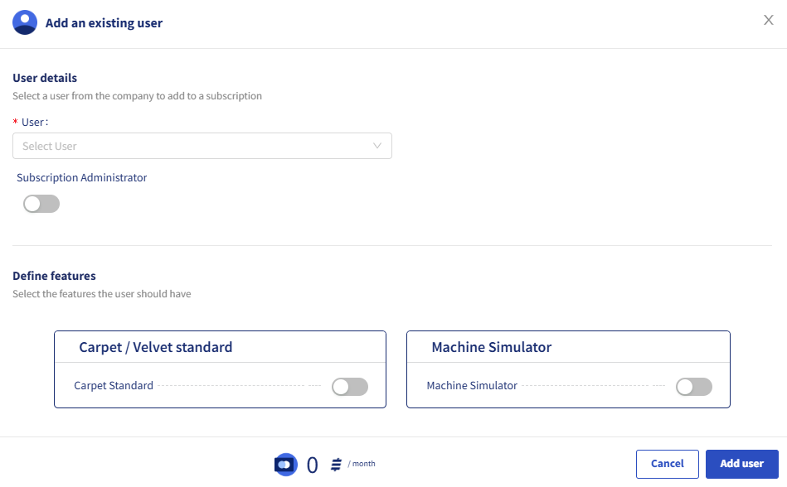Click the credits coin icon near the price
787x487 pixels.
pos(285,465)
